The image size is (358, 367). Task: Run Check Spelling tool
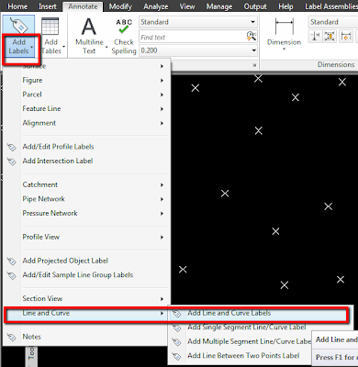point(124,36)
